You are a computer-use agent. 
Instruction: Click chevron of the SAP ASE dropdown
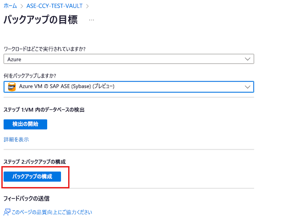(248, 87)
